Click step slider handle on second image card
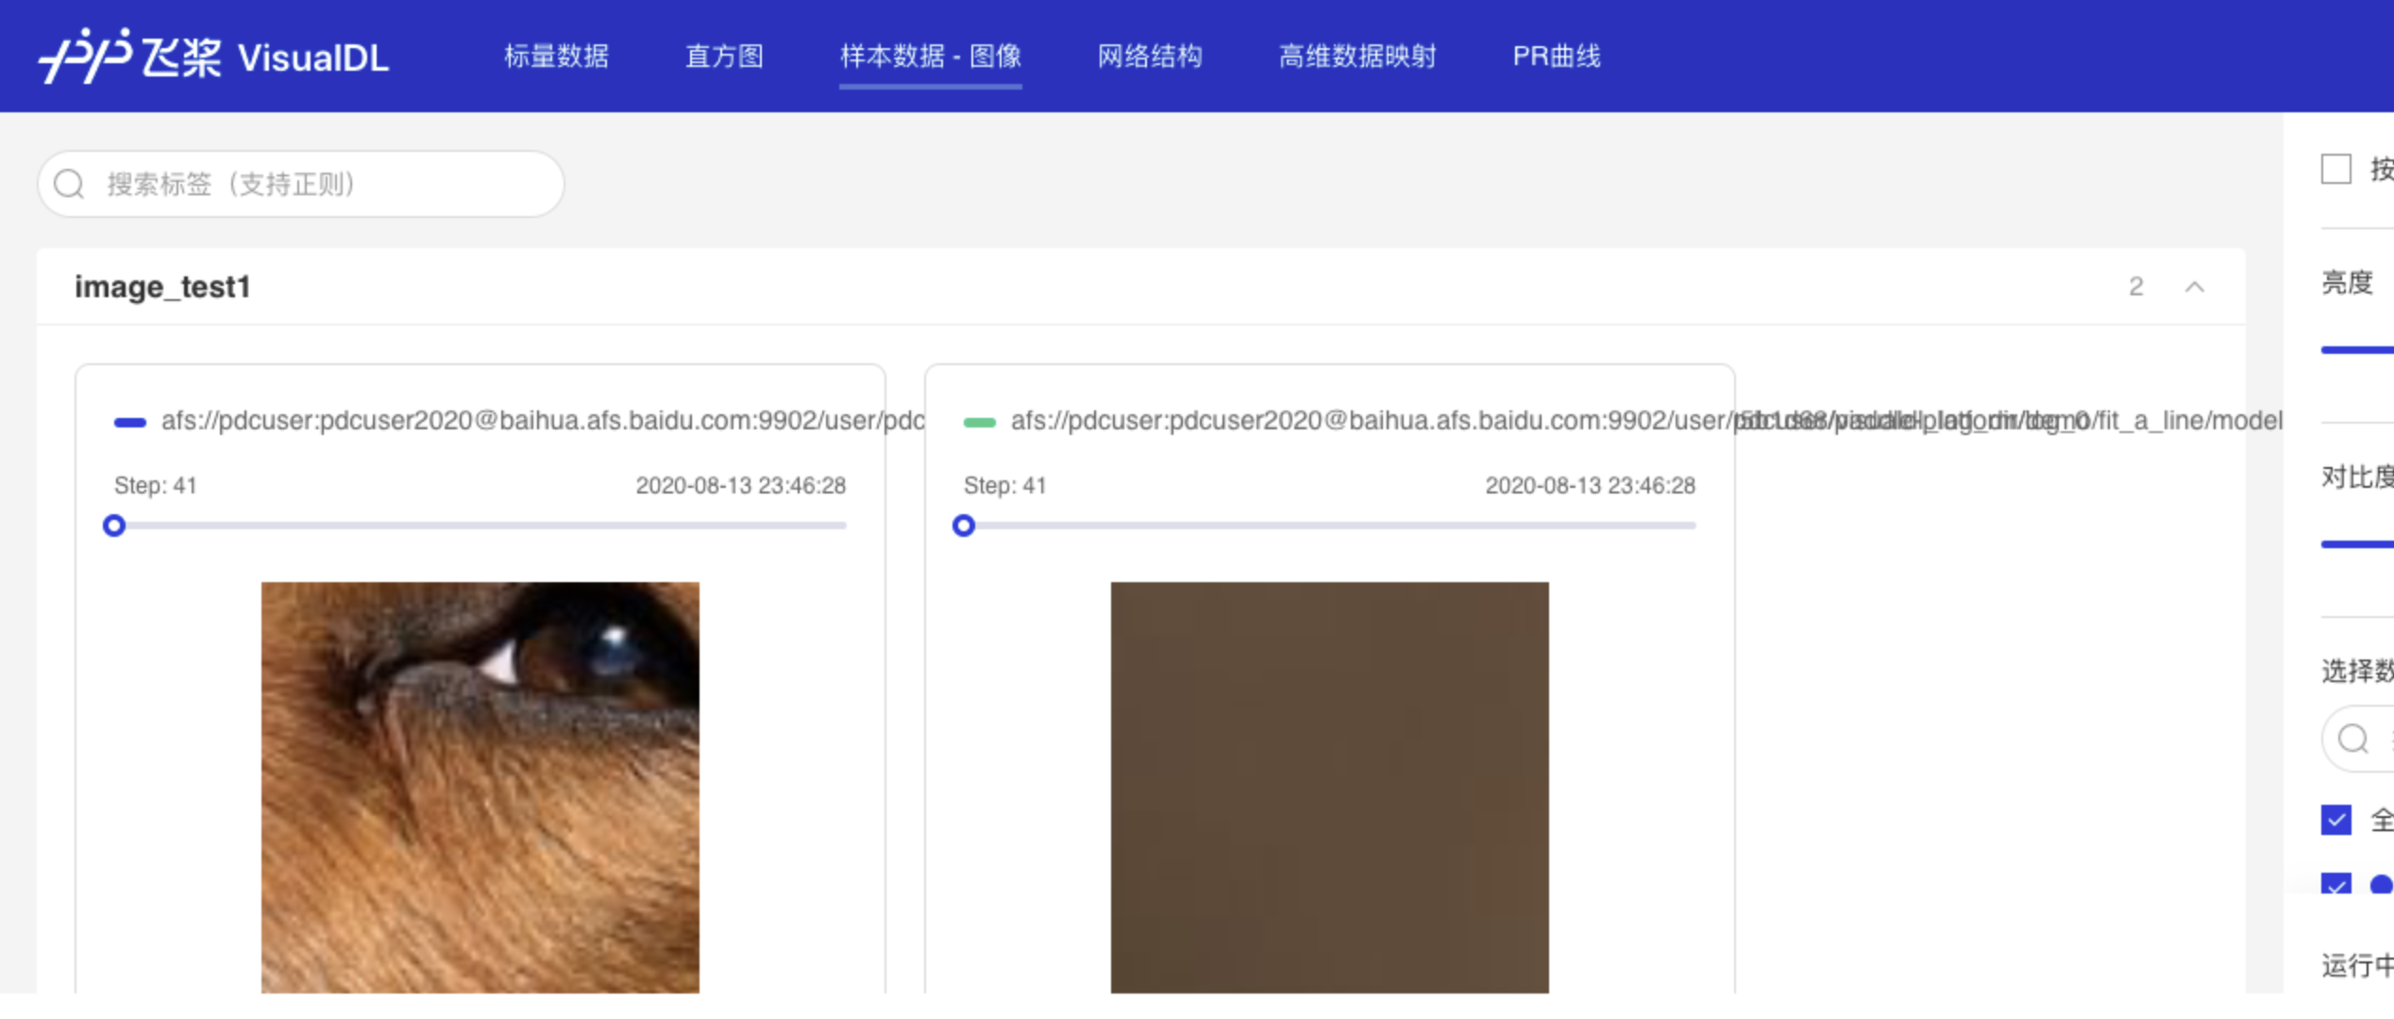 [964, 526]
